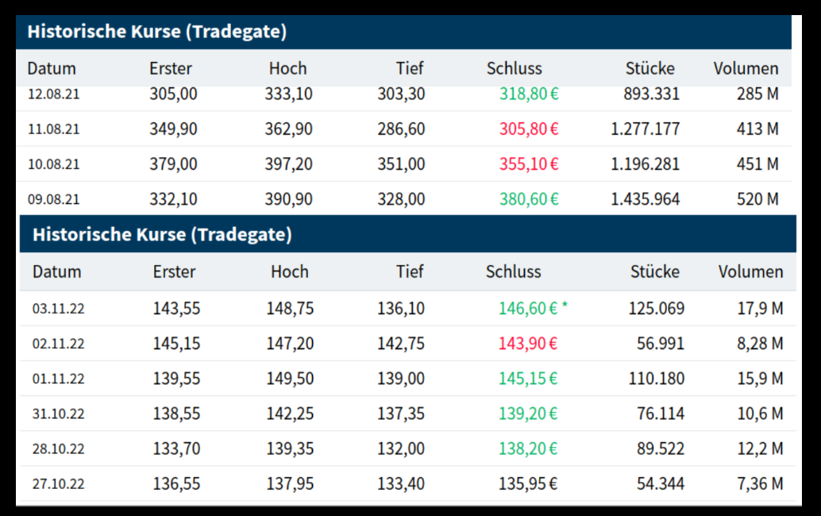Viewport: 821px width, 516px height.
Task: Click the Historische Kurse title above the 2021 rows
Action: 157,32
